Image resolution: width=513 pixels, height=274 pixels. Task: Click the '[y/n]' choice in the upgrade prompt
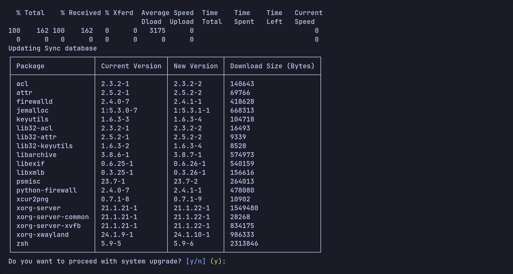[x=196, y=261]
